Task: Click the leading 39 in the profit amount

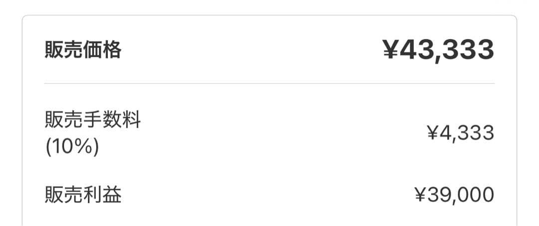Action: coord(438,195)
